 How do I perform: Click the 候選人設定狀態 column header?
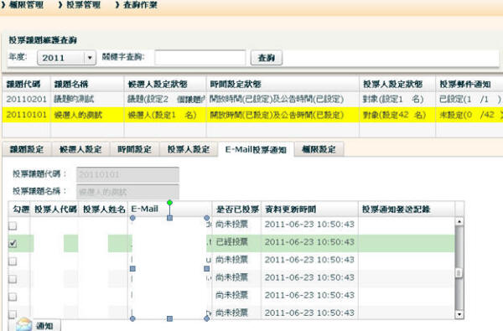[x=165, y=84]
